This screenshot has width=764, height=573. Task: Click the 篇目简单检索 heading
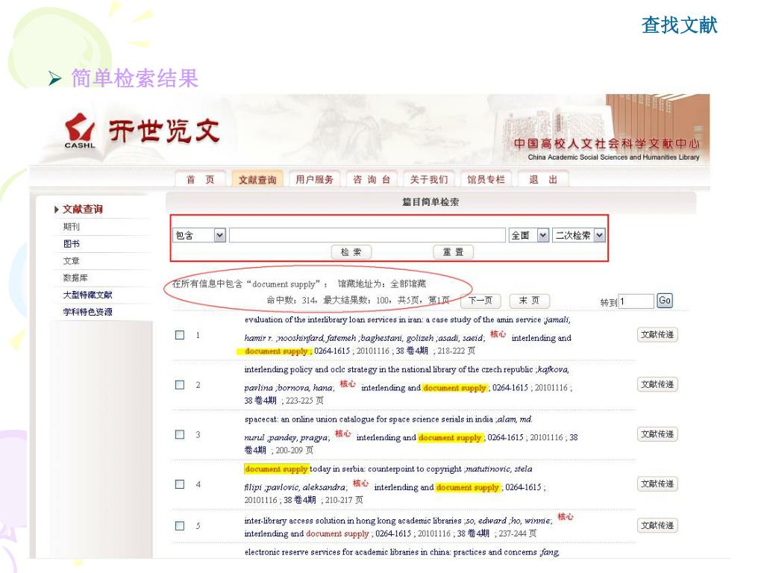(x=430, y=201)
